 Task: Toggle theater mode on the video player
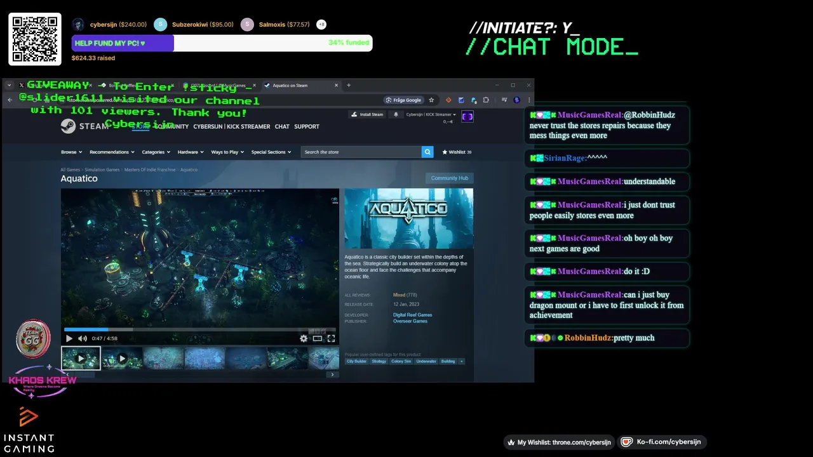(317, 338)
